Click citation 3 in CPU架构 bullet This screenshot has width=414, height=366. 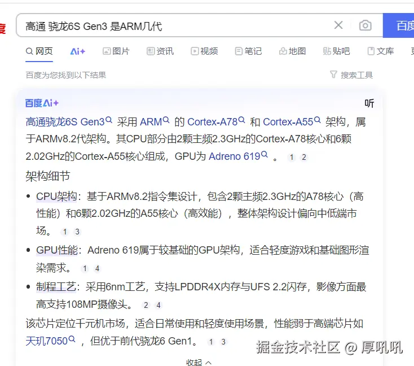pos(77,232)
